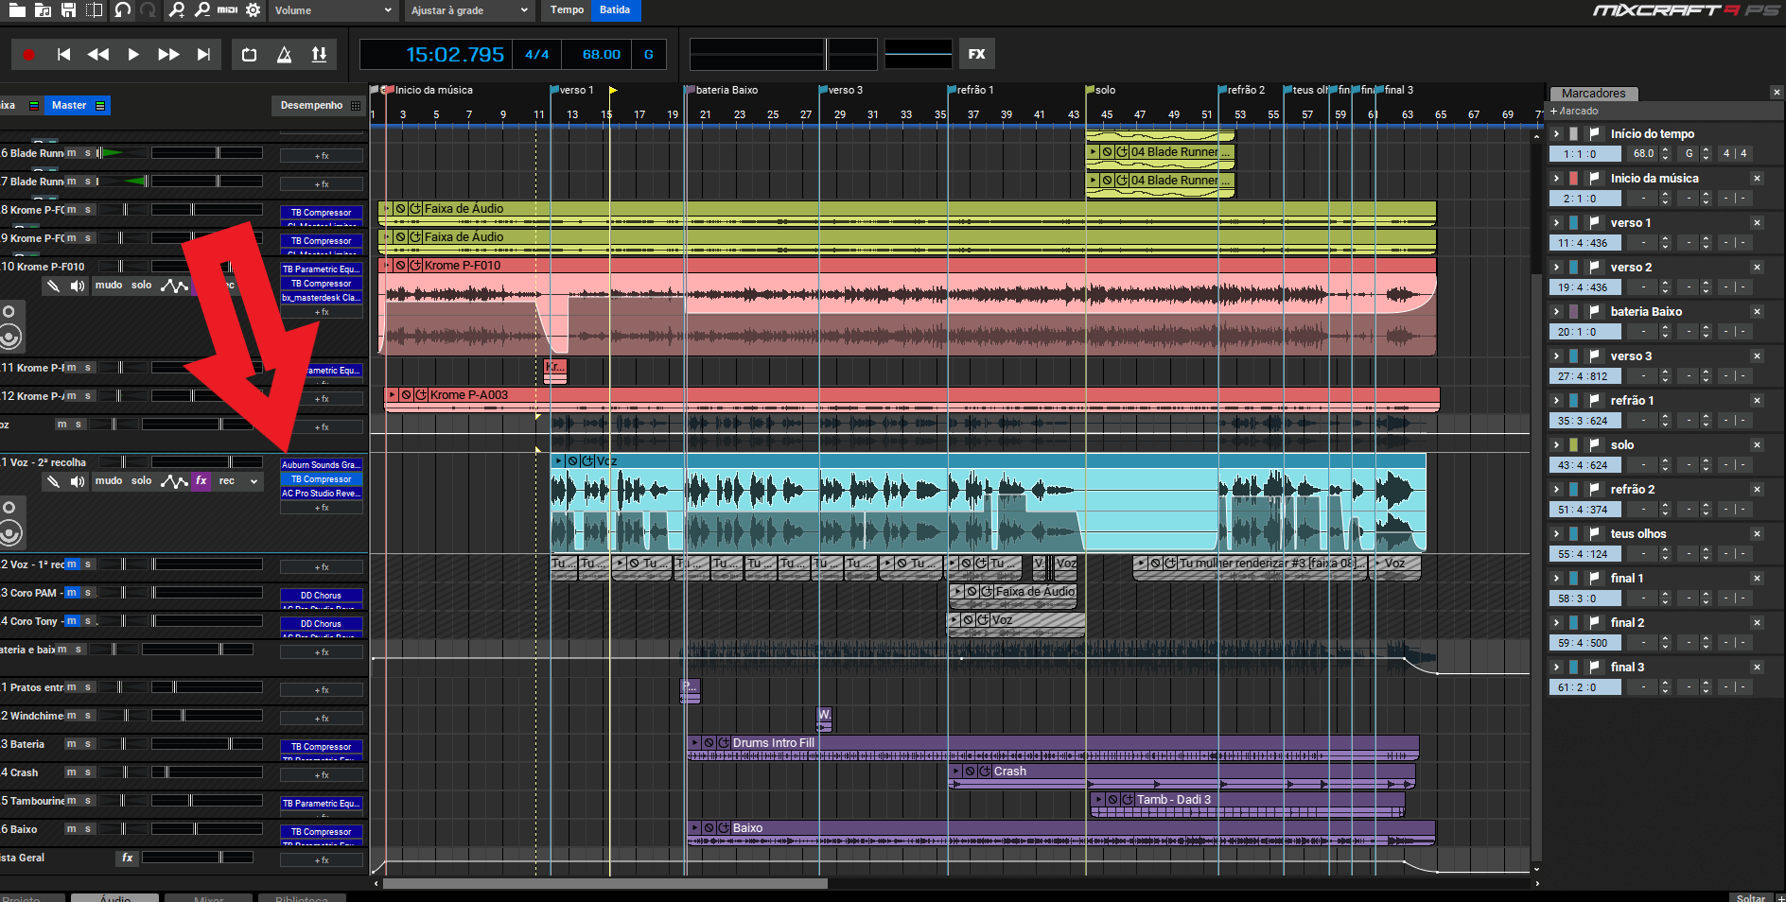Viewport: 1786px width, 902px height.
Task: Expand the final 3 marker row
Action: (1556, 668)
